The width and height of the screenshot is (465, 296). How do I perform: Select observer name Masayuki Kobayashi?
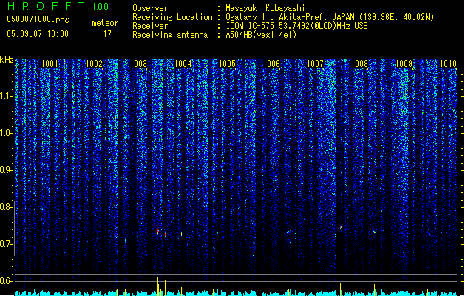point(265,8)
